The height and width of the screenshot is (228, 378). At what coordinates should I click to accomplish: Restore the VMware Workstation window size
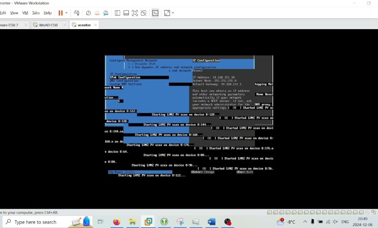pyautogui.click(x=369, y=3)
